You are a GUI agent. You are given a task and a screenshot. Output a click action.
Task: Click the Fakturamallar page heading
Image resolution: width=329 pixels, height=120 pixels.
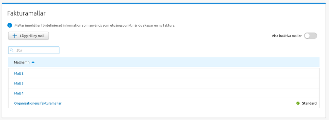[x=26, y=13]
